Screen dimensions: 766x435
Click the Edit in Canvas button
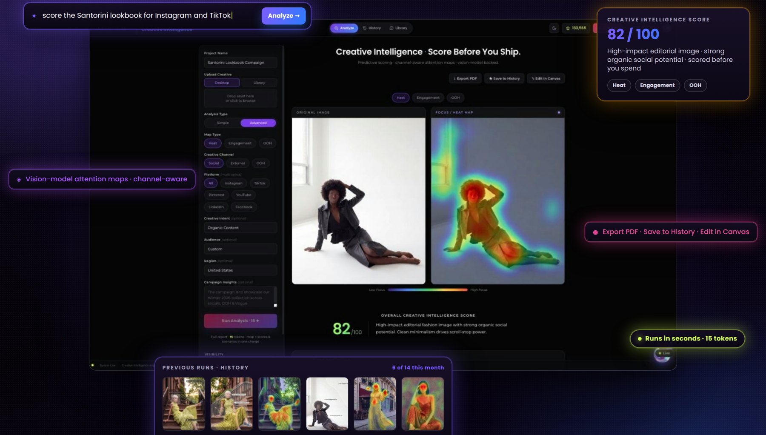point(546,78)
